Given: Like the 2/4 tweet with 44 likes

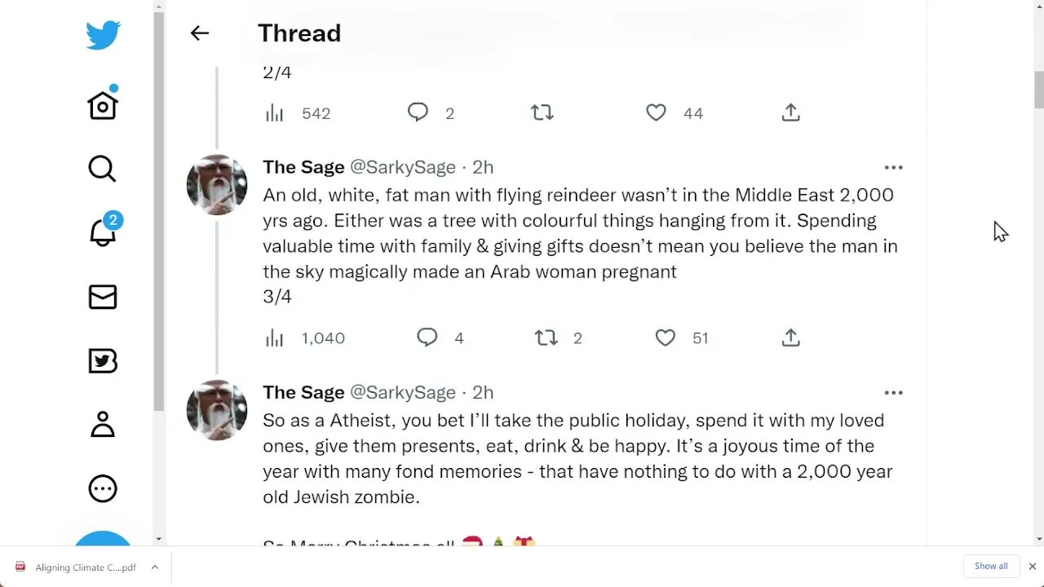Looking at the screenshot, I should click(656, 113).
